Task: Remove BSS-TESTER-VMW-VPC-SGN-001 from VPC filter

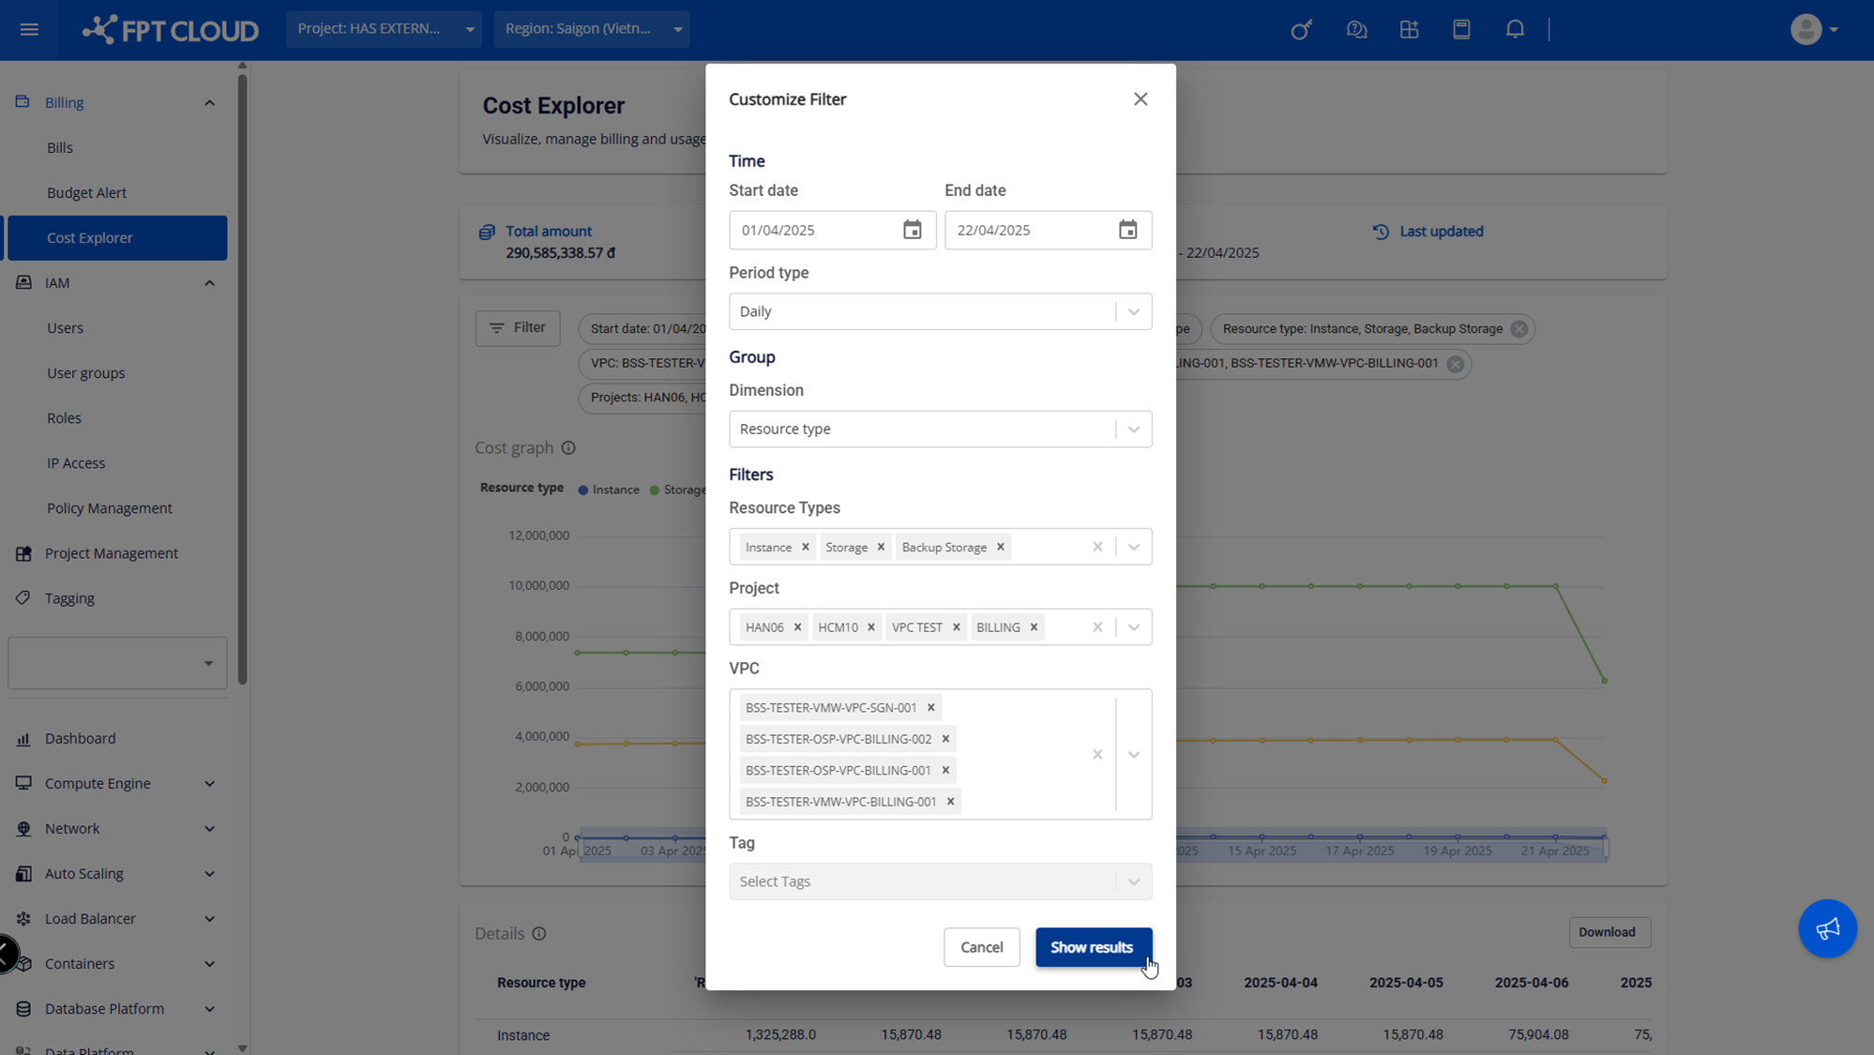Action: tap(931, 708)
